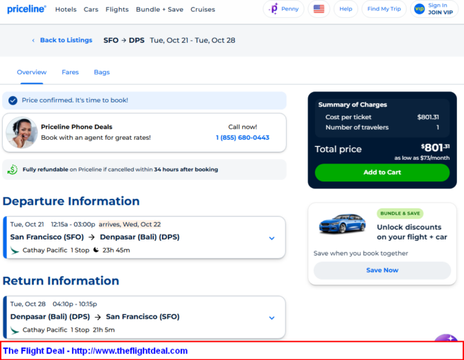Open the Overview tab
The width and height of the screenshot is (464, 360).
coord(32,72)
